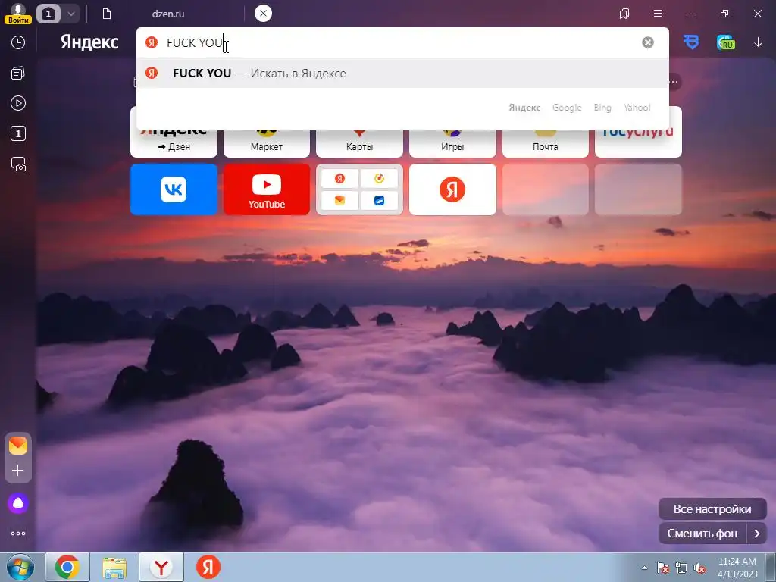Open Все настройки button
This screenshot has width=776, height=582.
coord(712,508)
